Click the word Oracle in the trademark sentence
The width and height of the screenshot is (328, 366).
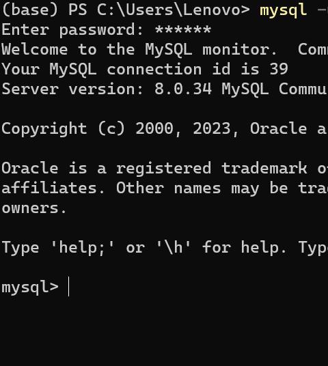[x=30, y=168]
